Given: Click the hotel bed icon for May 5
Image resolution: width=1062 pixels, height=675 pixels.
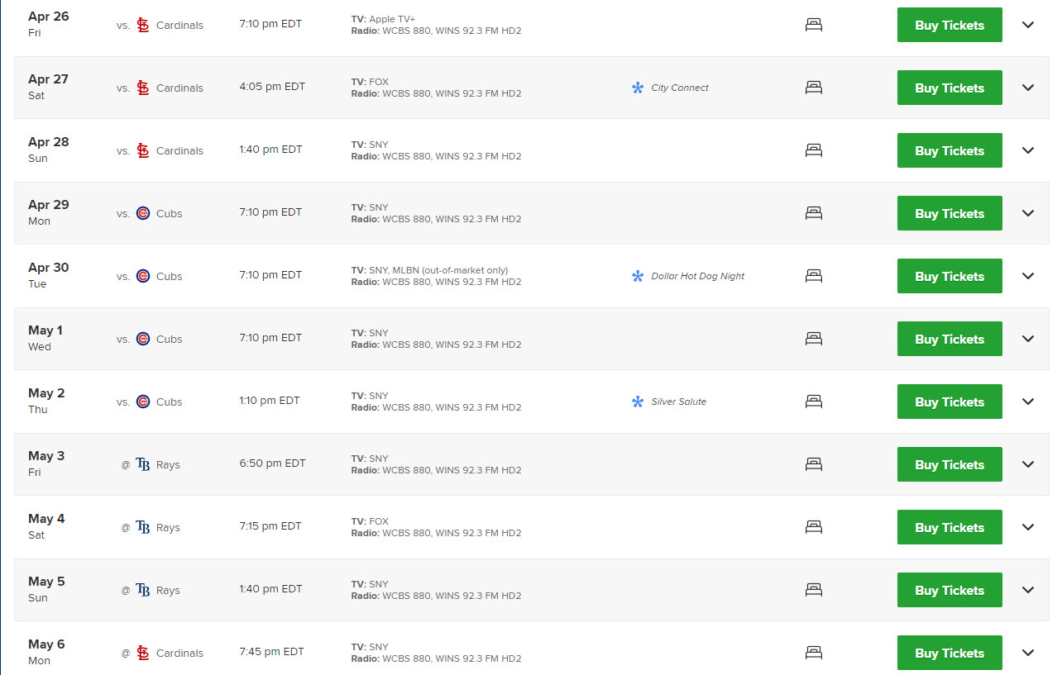Looking at the screenshot, I should click(814, 590).
